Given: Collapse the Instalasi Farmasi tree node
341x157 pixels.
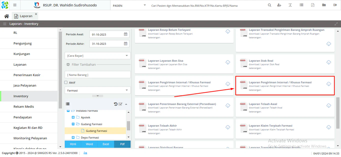Looking at the screenshot, I should [68, 111].
